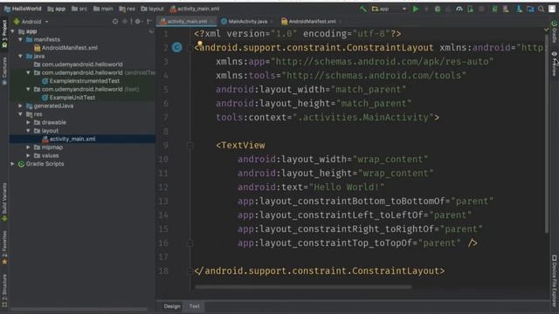Click the Attach debugger to process icon

(471, 9)
